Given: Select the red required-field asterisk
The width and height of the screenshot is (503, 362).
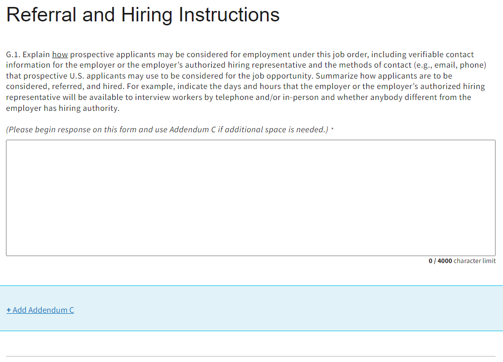Looking at the screenshot, I should (x=332, y=130).
